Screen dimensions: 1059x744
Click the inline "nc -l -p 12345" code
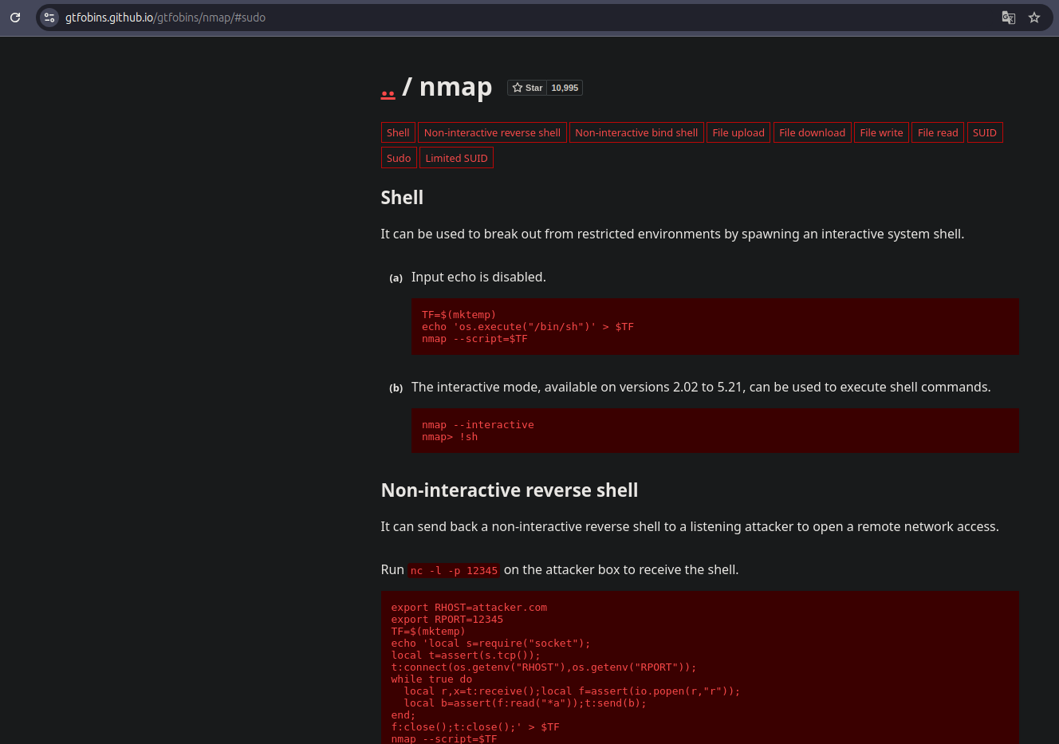[x=454, y=570]
